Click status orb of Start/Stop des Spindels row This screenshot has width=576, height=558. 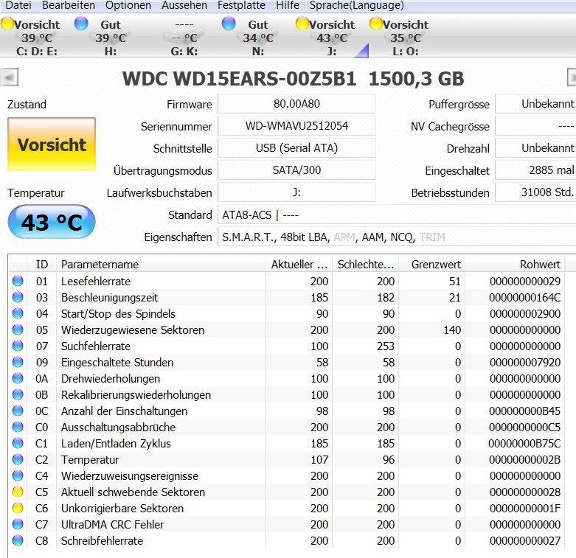pos(18,313)
